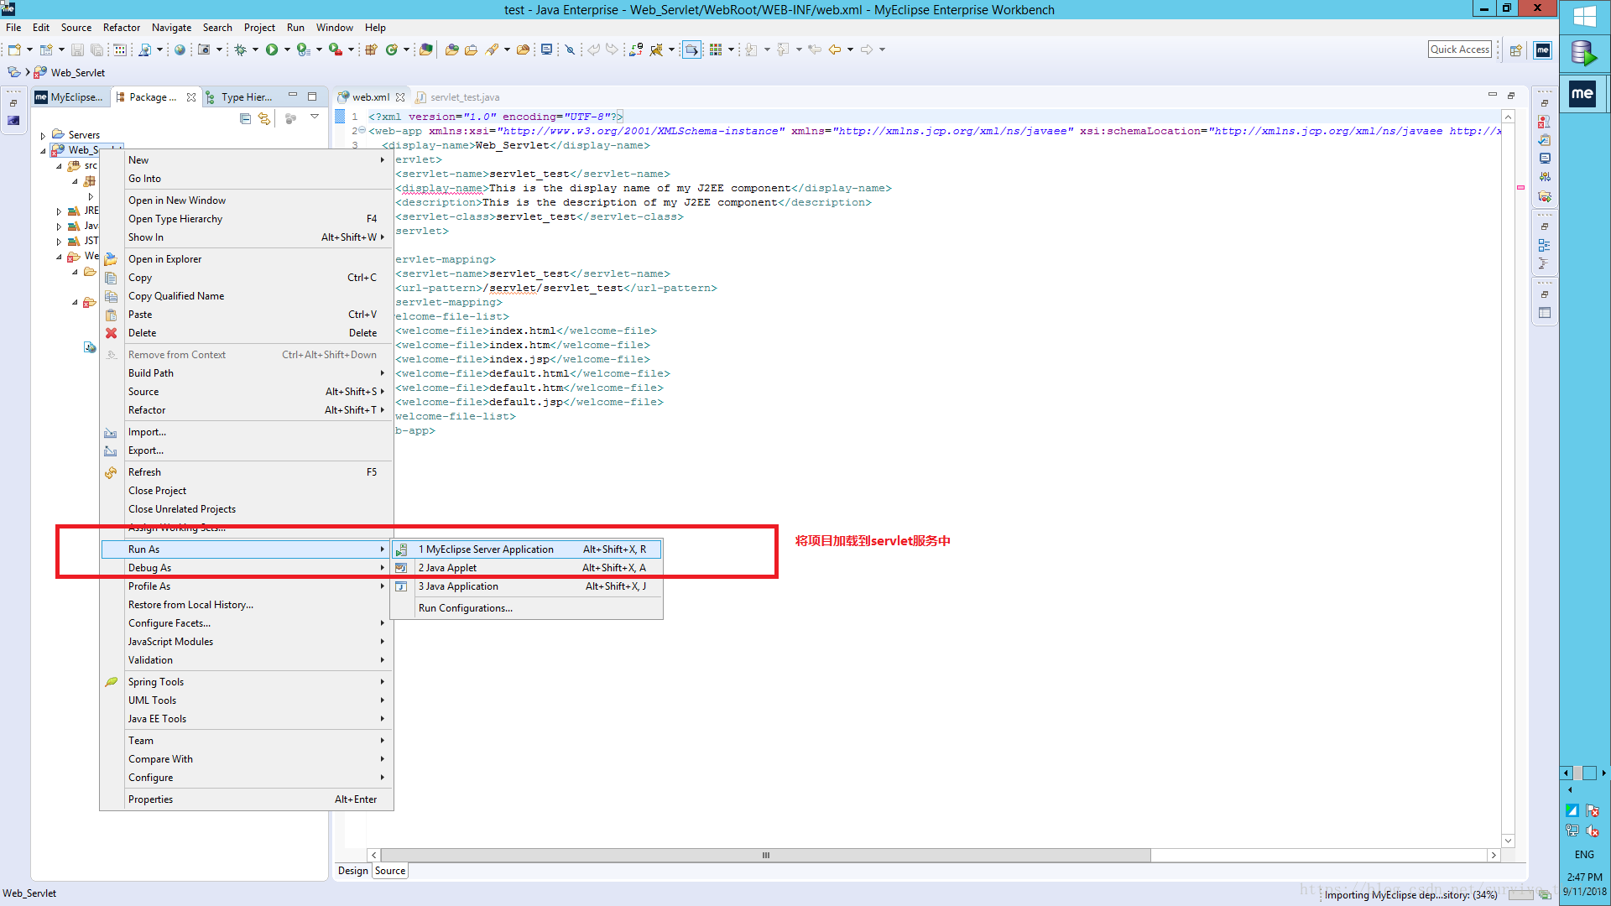This screenshot has height=906, width=1611.
Task: Select Properties in the context menu
Action: [151, 799]
